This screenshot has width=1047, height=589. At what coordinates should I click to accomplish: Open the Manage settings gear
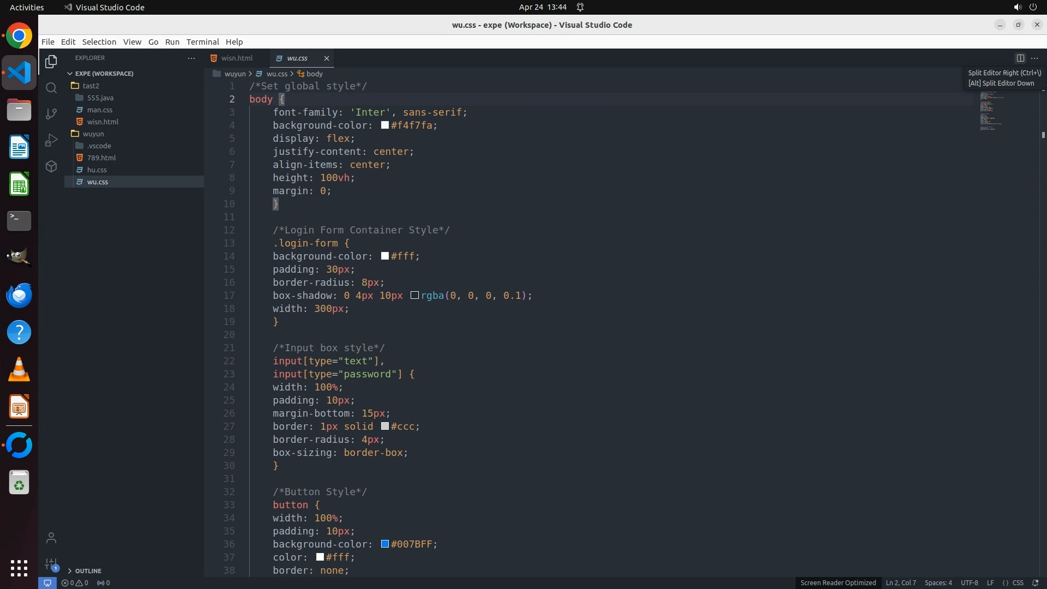coord(51,564)
